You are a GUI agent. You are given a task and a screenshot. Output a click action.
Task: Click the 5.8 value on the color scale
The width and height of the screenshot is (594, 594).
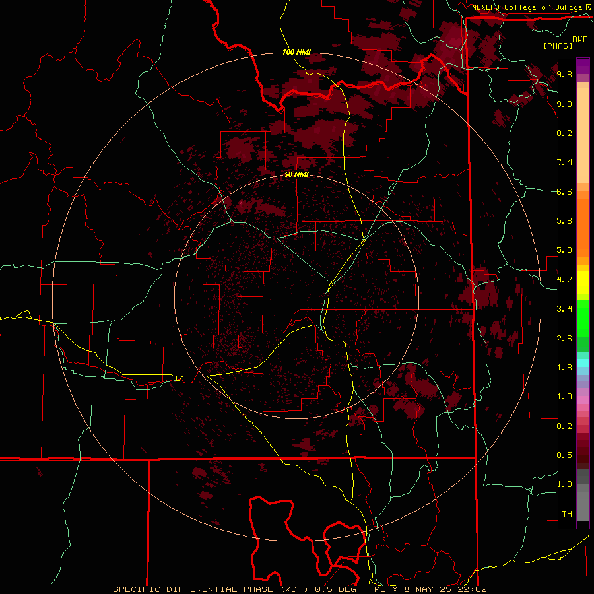point(564,221)
